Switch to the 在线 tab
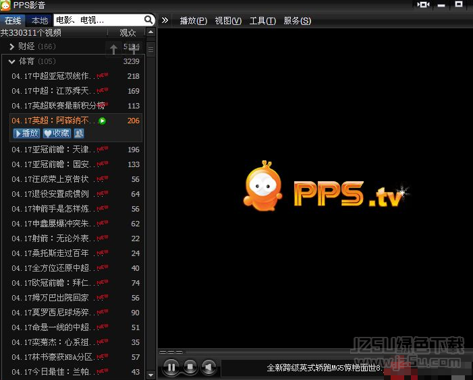The height and width of the screenshot is (380, 473). click(x=13, y=20)
